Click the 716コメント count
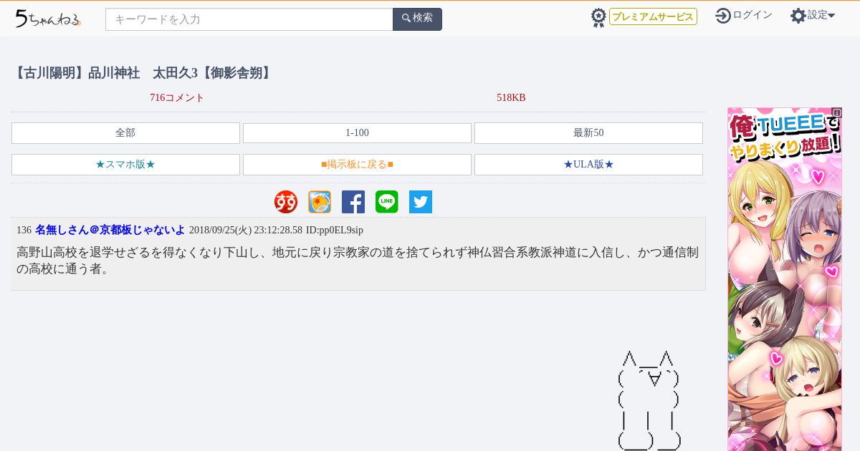860x451 pixels. [177, 97]
